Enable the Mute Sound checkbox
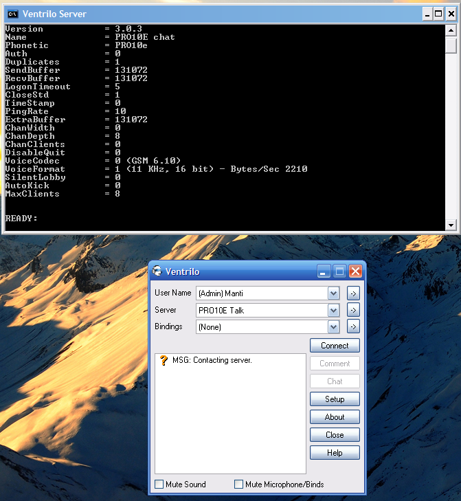This screenshot has height=501, width=461. pyautogui.click(x=159, y=484)
